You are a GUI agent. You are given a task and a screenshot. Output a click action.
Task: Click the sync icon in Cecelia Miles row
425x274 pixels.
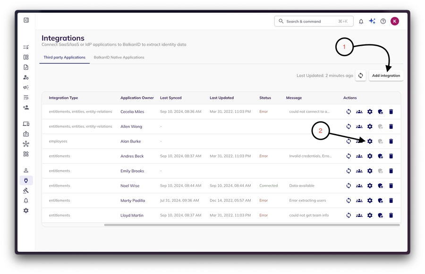pyautogui.click(x=348, y=112)
